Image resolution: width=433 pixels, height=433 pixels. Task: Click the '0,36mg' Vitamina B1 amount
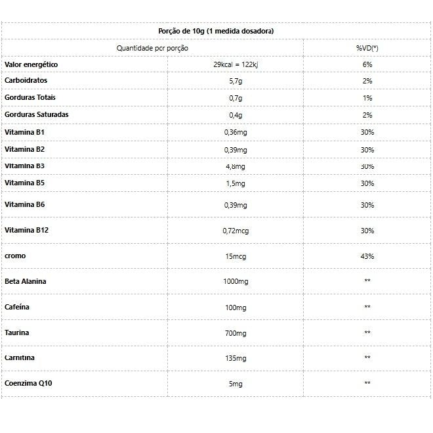click(x=235, y=133)
